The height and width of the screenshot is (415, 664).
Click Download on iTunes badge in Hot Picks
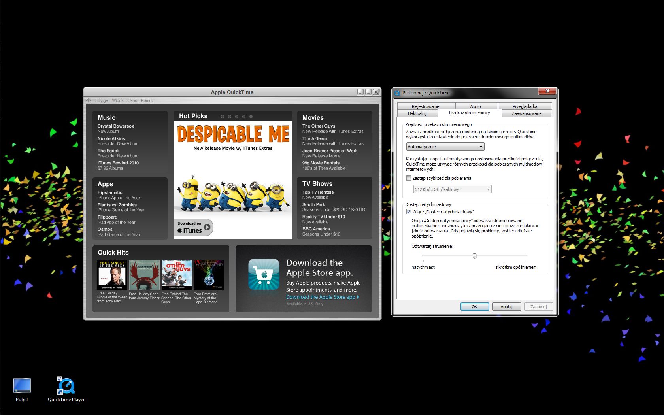(x=194, y=227)
